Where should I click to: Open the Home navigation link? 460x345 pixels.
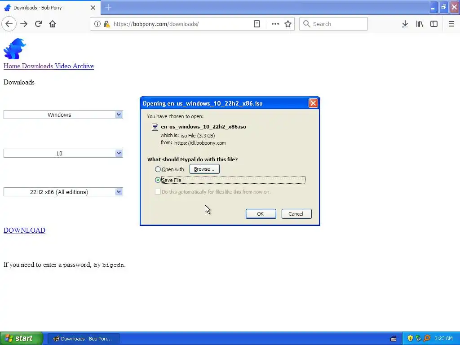click(12, 66)
